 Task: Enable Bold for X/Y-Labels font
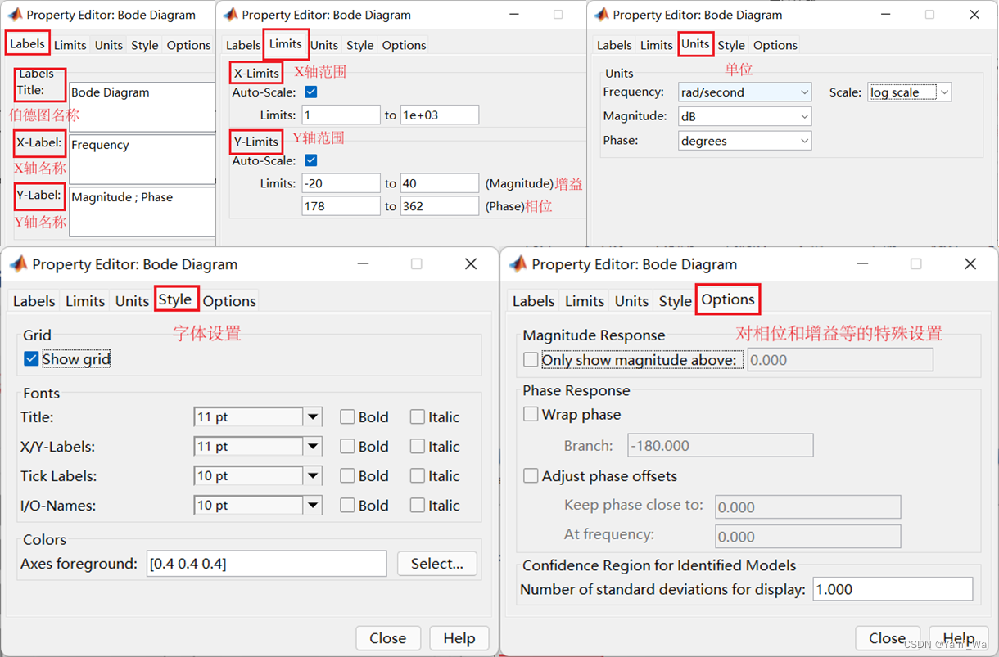347,447
